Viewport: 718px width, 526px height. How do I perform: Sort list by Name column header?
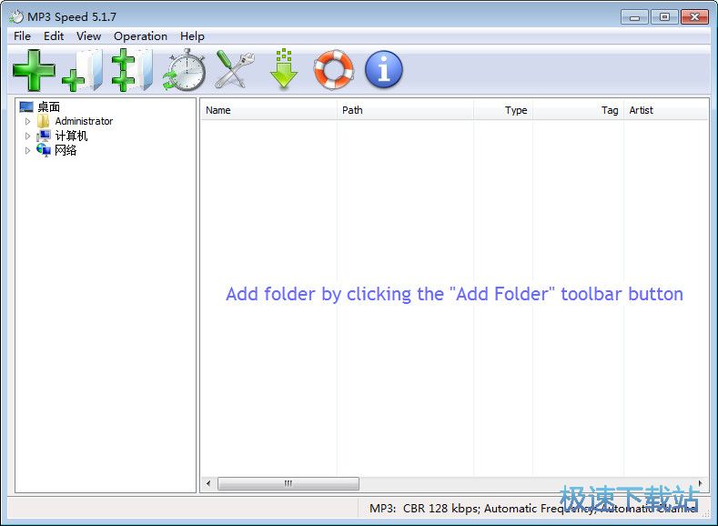[x=268, y=110]
